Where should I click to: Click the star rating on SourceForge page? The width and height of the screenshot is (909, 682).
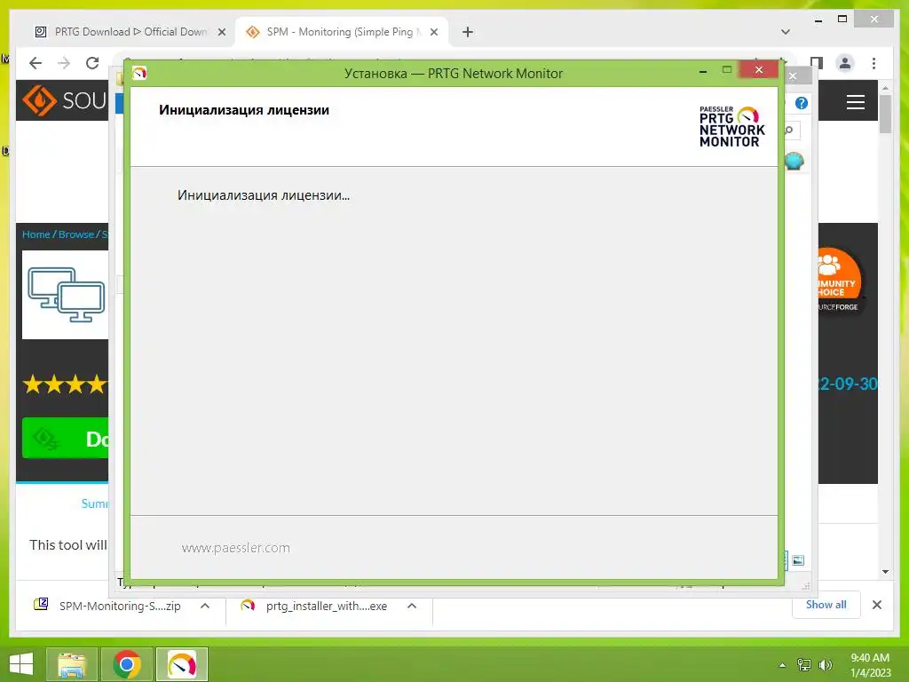[65, 384]
